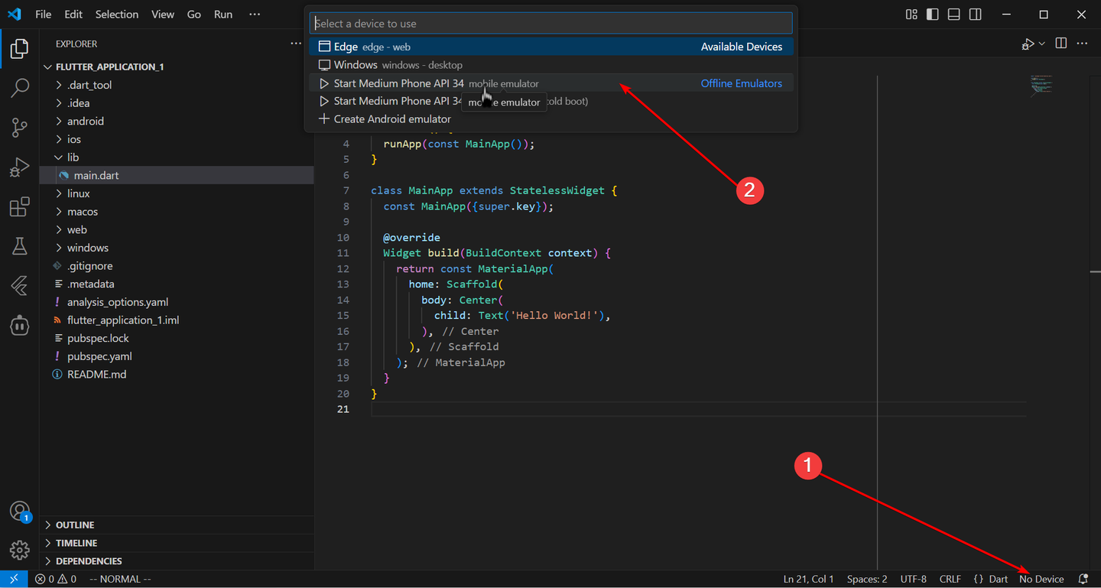Open the Search view in activity bar
1101x588 pixels.
click(x=19, y=88)
